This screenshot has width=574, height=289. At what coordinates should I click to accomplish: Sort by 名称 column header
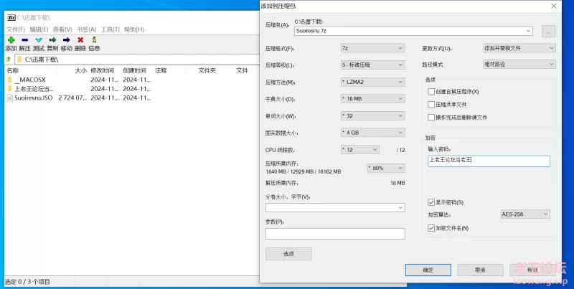point(13,70)
